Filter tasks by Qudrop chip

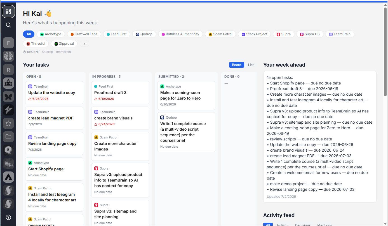pos(144,34)
